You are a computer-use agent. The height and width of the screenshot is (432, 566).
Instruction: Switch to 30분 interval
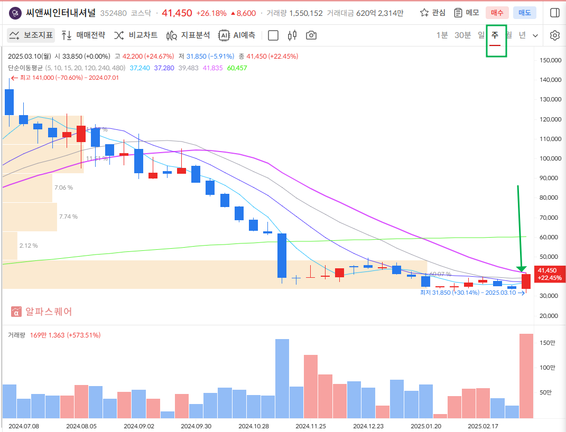pos(463,35)
